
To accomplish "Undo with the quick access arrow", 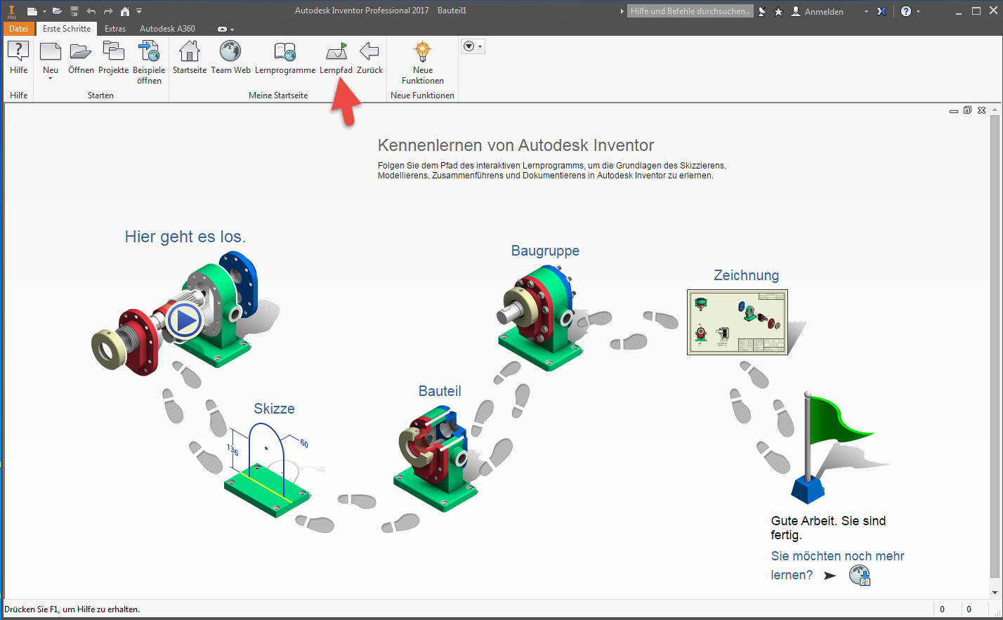I will (91, 11).
